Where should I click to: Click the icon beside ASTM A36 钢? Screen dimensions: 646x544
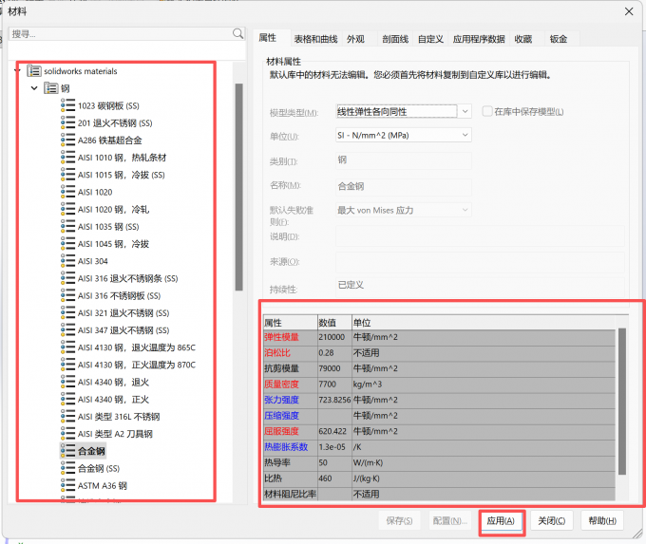[67, 485]
